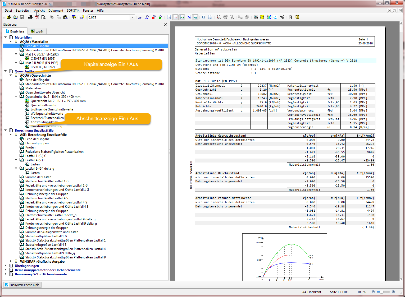Click the fit page height icon
The width and height of the screenshot is (405, 297).
point(210,17)
